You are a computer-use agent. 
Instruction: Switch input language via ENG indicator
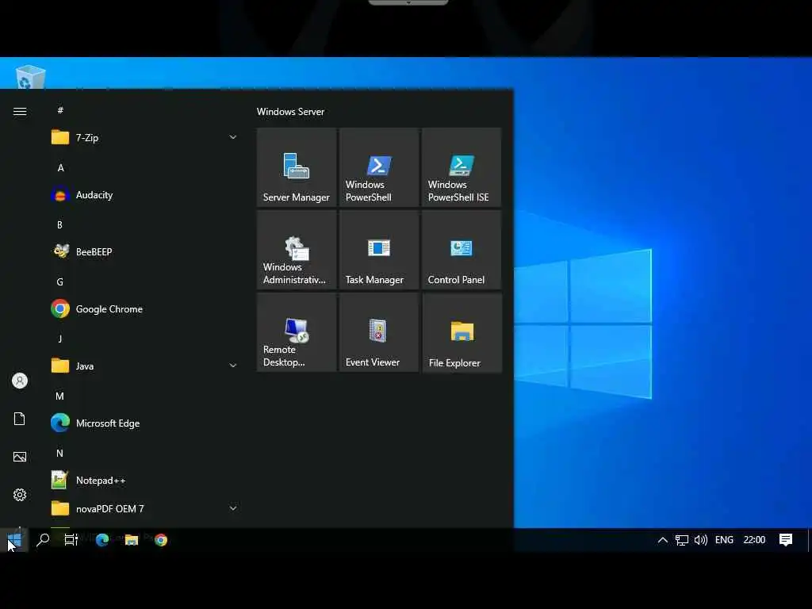[x=724, y=540]
